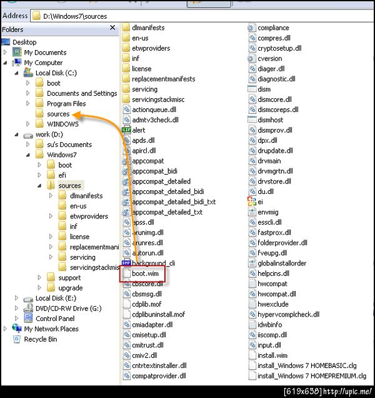Expand Program Files folder node
Screen dimensions: 375x398
[28, 103]
